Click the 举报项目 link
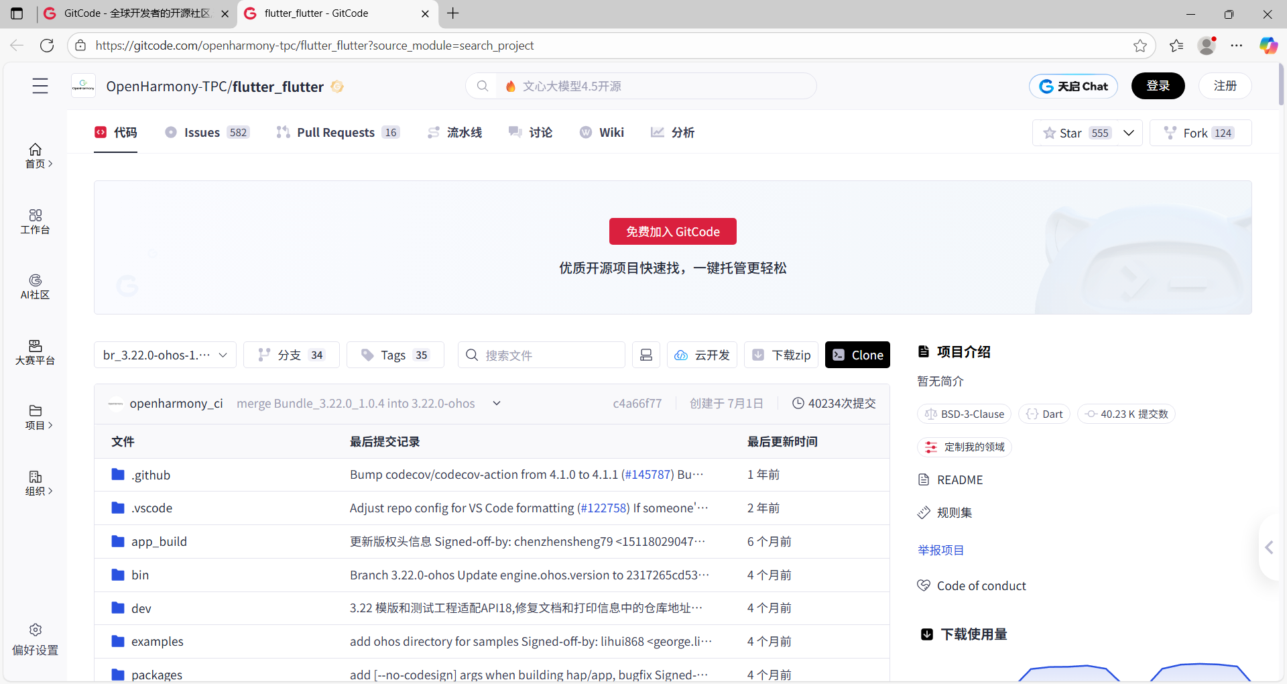This screenshot has height=684, width=1287. [x=940, y=550]
